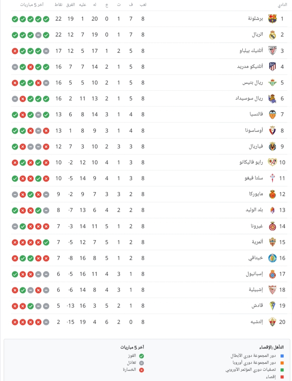Open the ريال سوسيداد team link
Screen dimensions: 292x381
click(x=249, y=98)
